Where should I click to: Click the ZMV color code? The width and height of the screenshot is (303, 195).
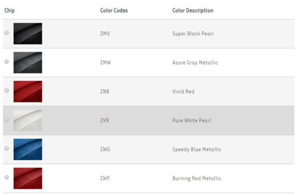click(106, 34)
